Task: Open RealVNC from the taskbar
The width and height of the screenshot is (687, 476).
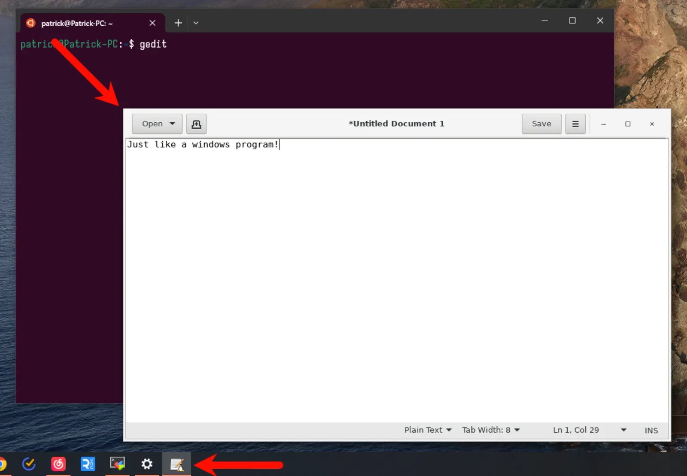Action: [x=88, y=464]
